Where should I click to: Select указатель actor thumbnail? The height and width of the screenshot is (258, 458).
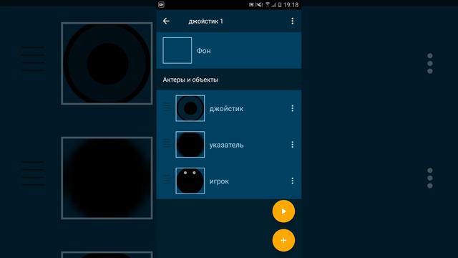point(190,145)
